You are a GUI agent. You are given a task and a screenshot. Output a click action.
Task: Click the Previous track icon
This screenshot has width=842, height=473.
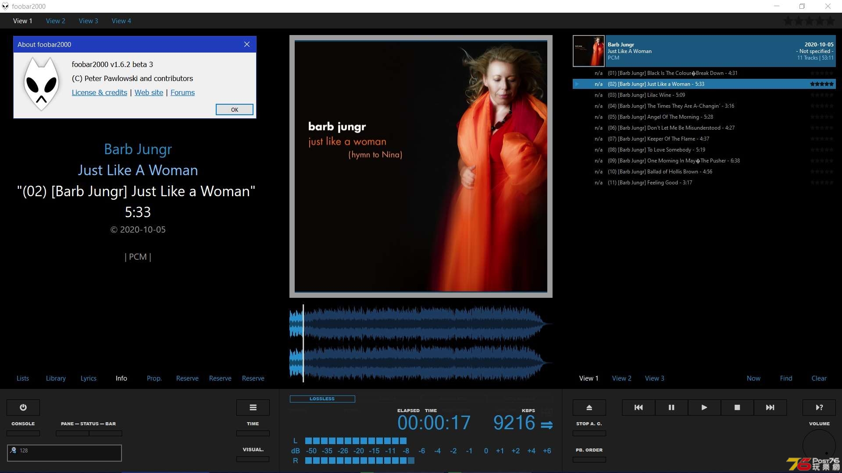(638, 407)
